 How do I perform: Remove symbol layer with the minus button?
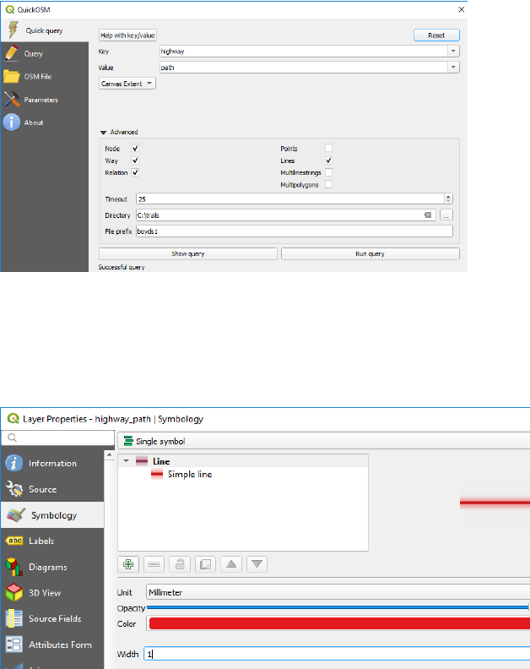[154, 564]
